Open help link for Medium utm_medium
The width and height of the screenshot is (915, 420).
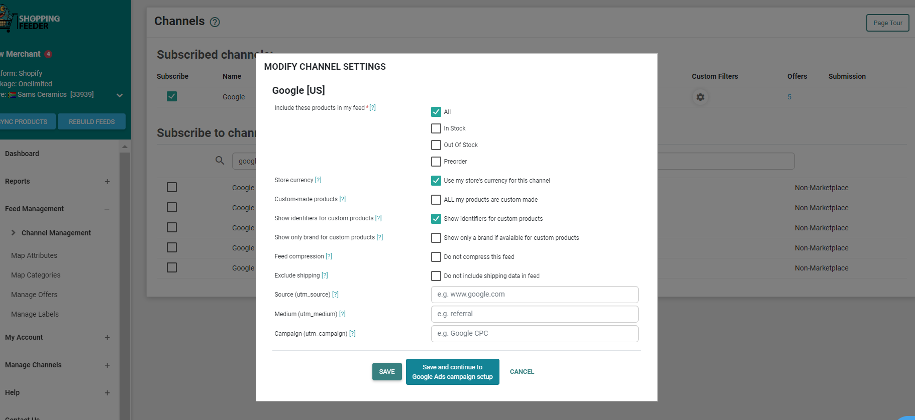(342, 314)
